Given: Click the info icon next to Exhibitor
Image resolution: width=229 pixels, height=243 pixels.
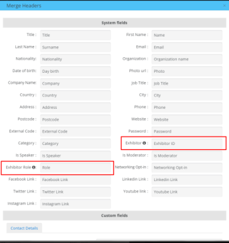Looking at the screenshot, I should (x=144, y=143).
